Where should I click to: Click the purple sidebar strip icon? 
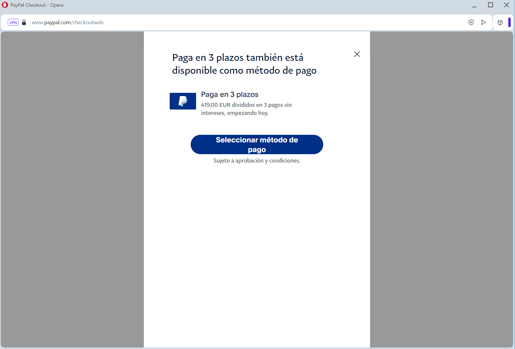509,22
